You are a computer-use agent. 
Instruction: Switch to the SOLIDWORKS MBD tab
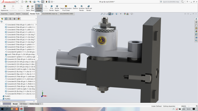[x=66, y=14]
